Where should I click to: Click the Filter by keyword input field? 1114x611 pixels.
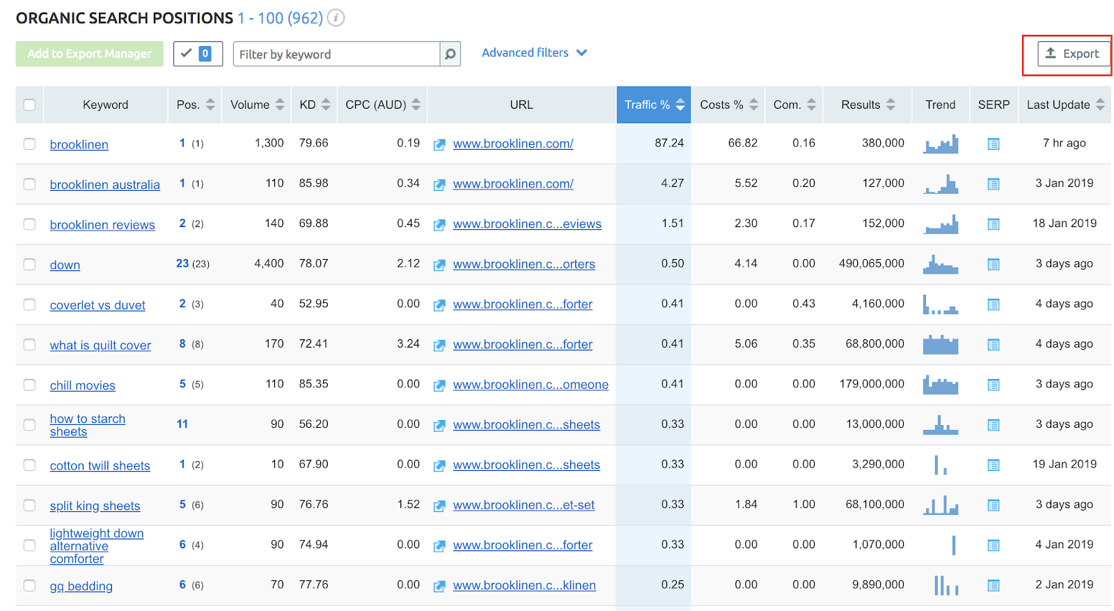pos(336,54)
